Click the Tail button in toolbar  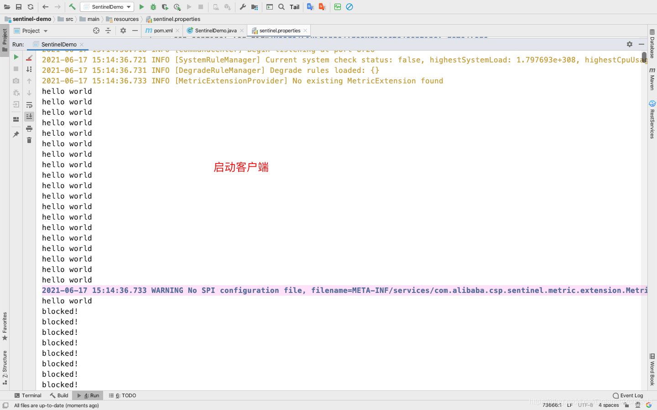[295, 7]
